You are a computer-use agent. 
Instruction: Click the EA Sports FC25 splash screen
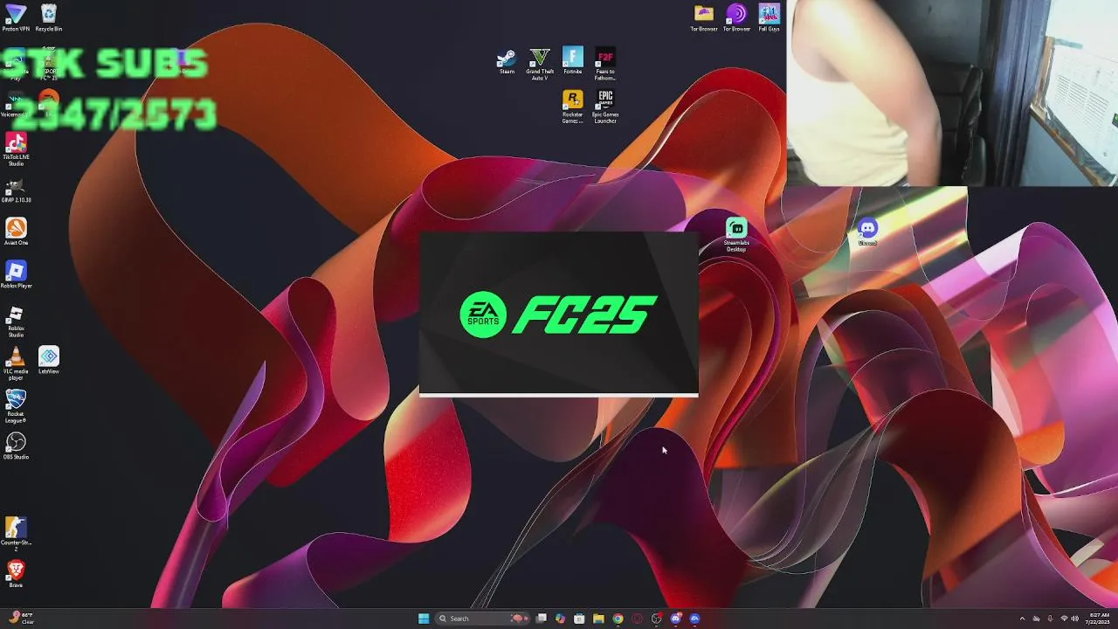pyautogui.click(x=559, y=314)
